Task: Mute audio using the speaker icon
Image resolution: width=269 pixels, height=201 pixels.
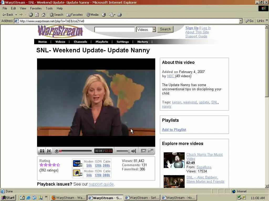Action: [x=133, y=151]
